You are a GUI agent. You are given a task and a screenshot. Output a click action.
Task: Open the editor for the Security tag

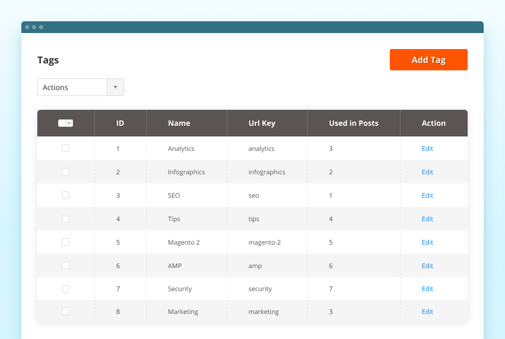coord(427,288)
